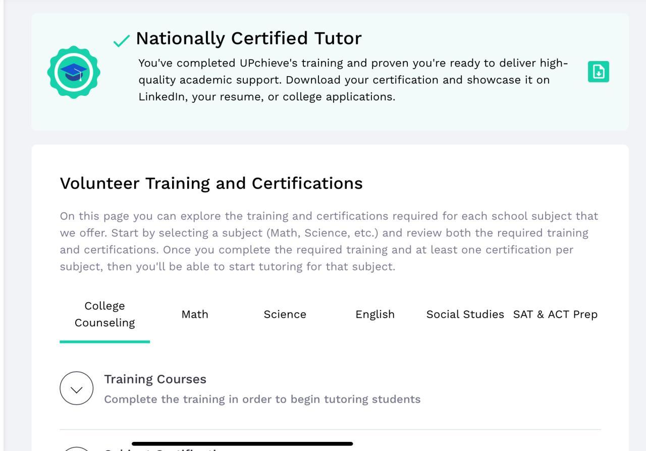646x451 pixels.
Task: Click the teal underline beneath College Counseling
Action: (x=104, y=342)
